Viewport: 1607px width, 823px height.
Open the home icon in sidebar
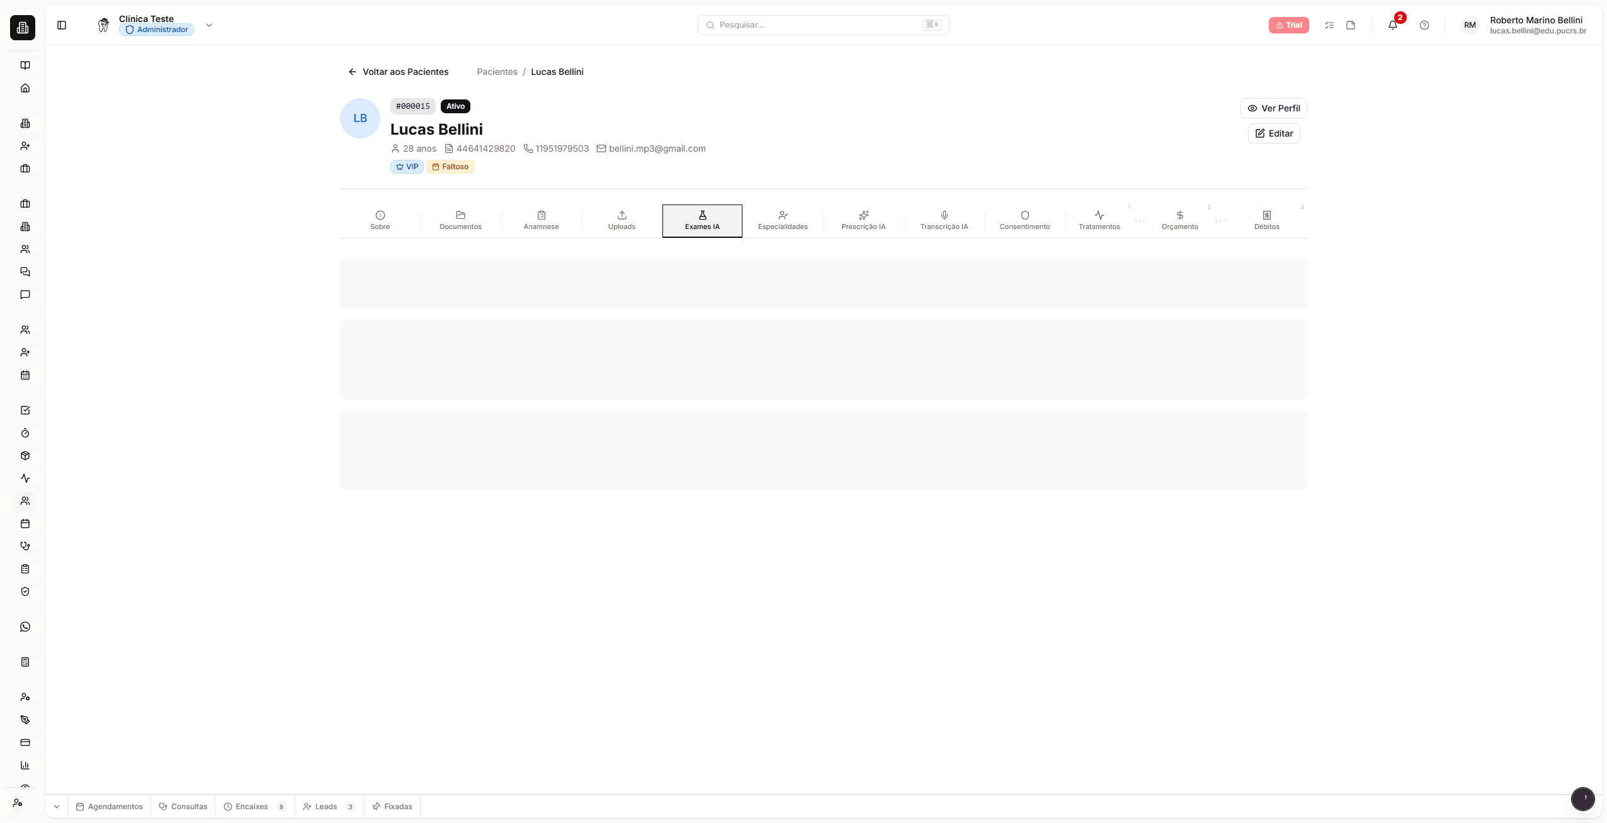pyautogui.click(x=25, y=88)
